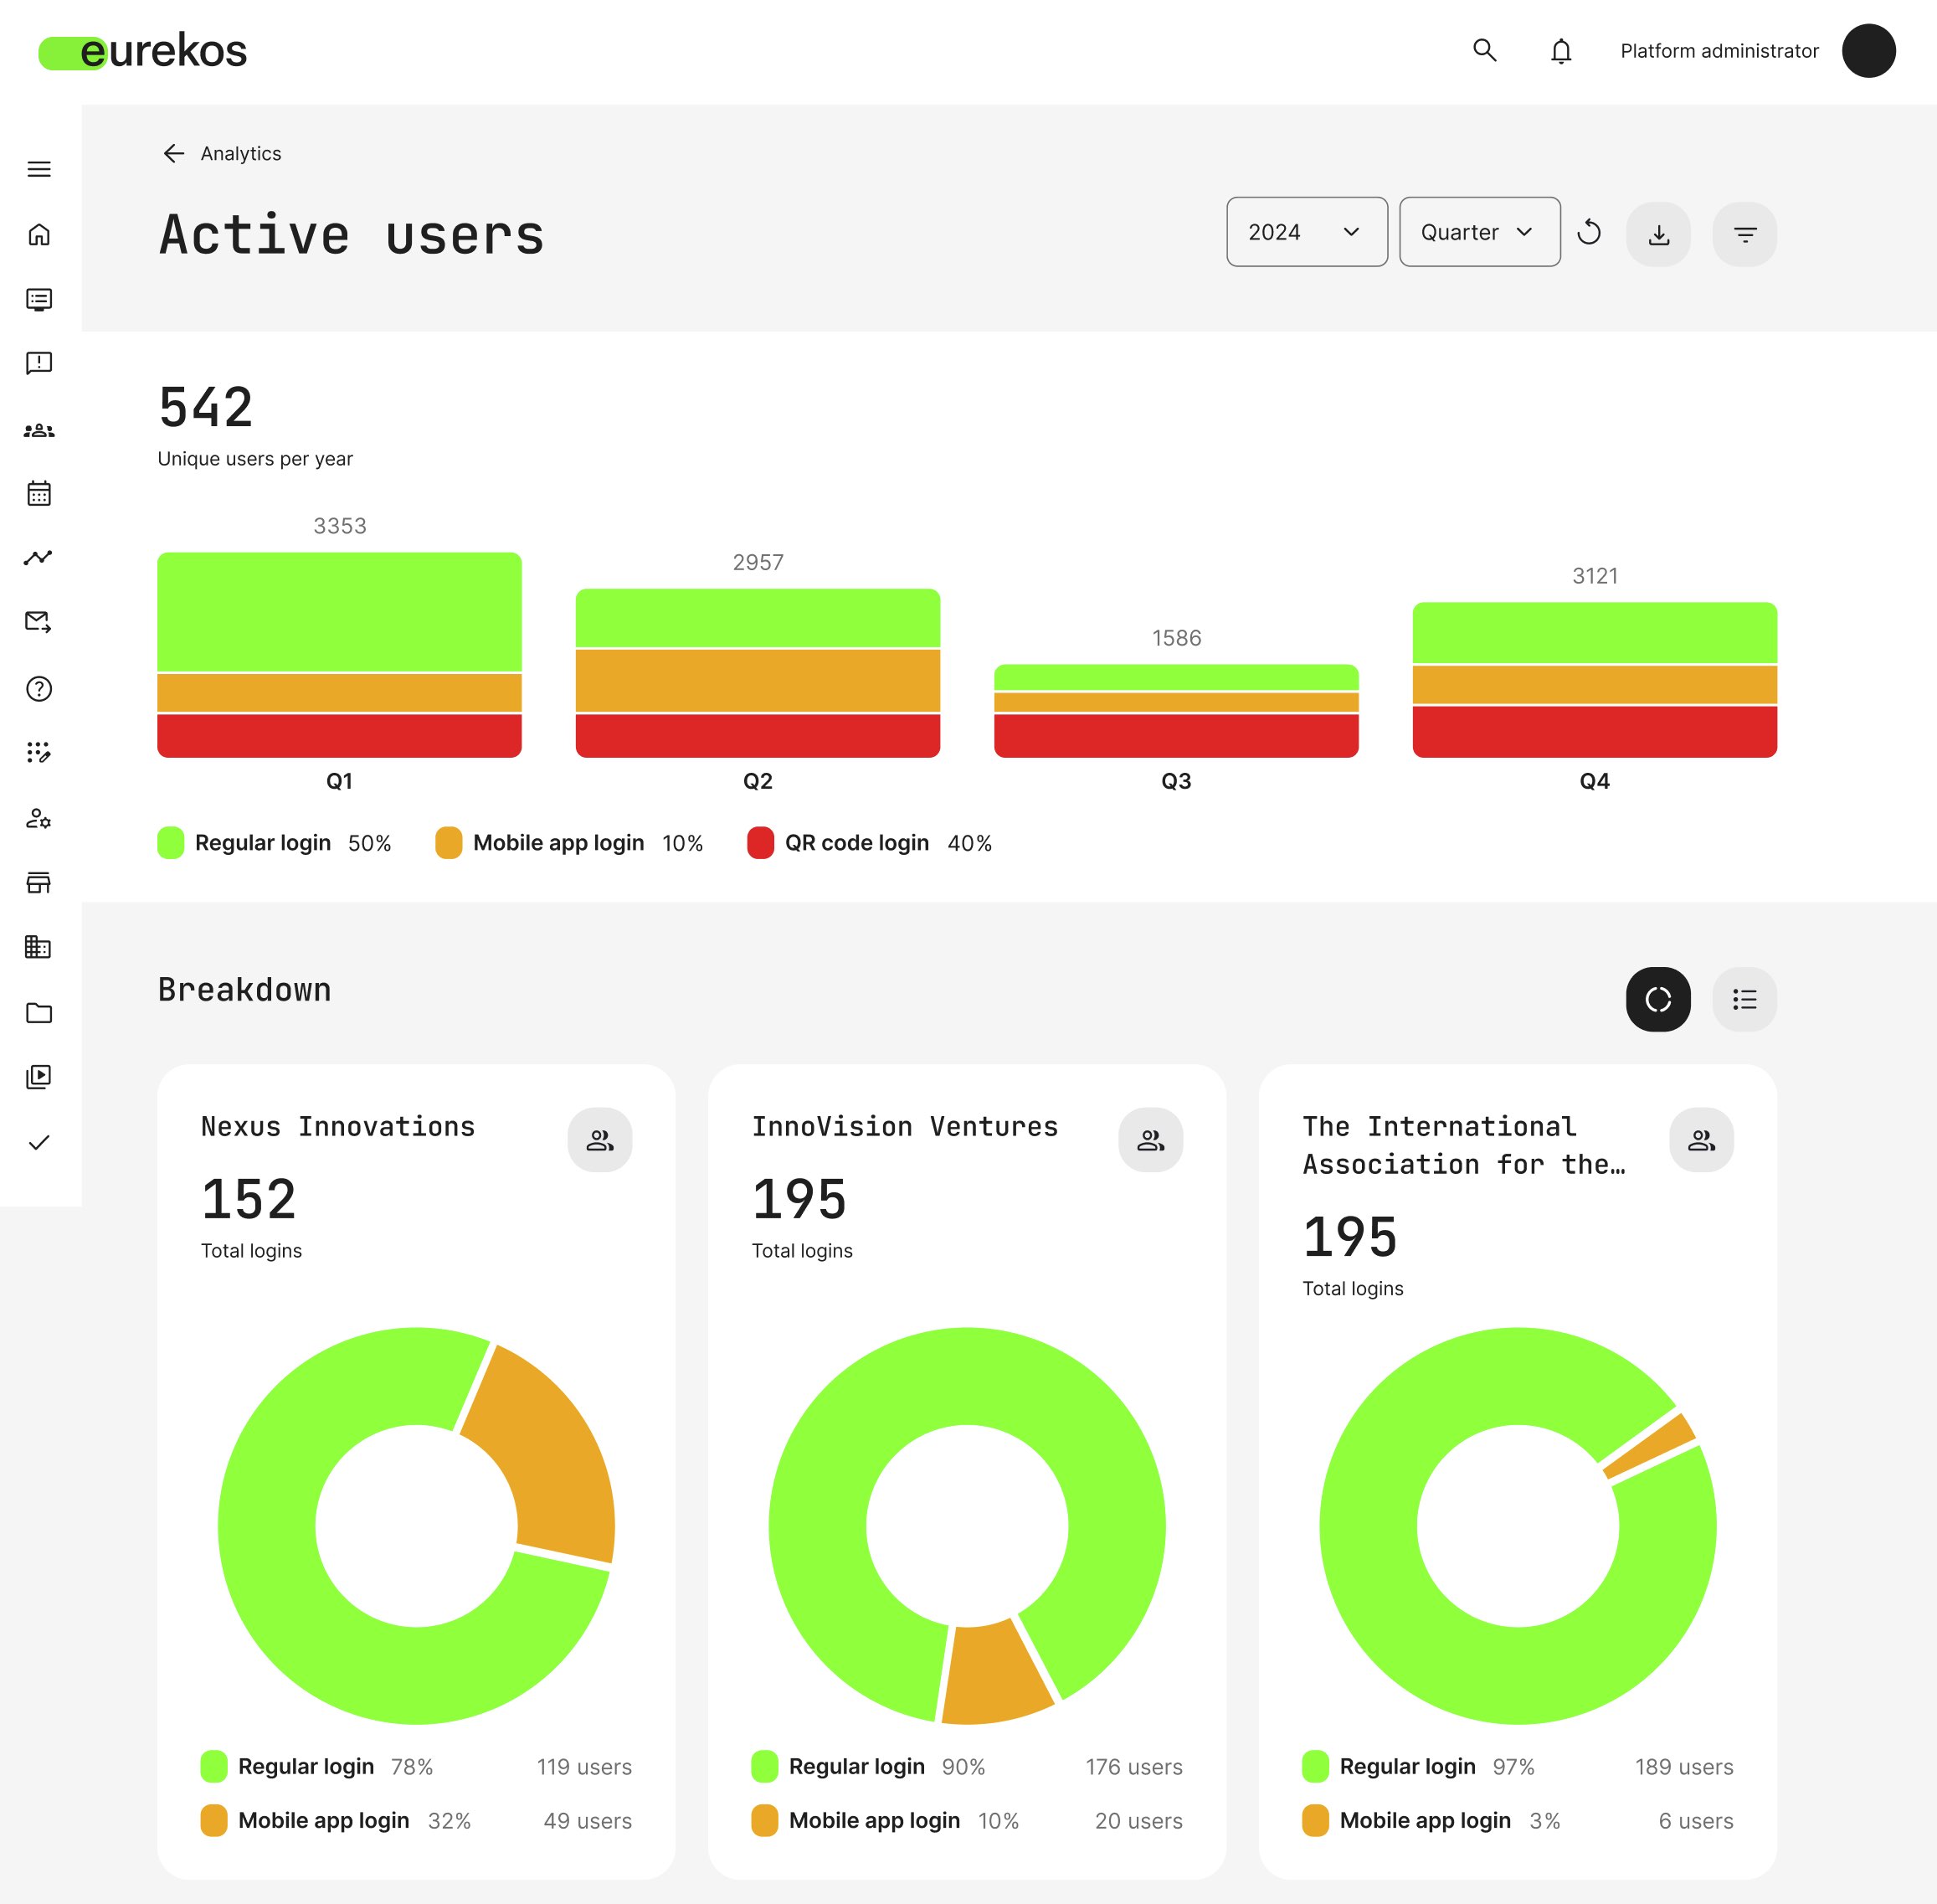Open the Quarter period dropdown

pos(1478,232)
